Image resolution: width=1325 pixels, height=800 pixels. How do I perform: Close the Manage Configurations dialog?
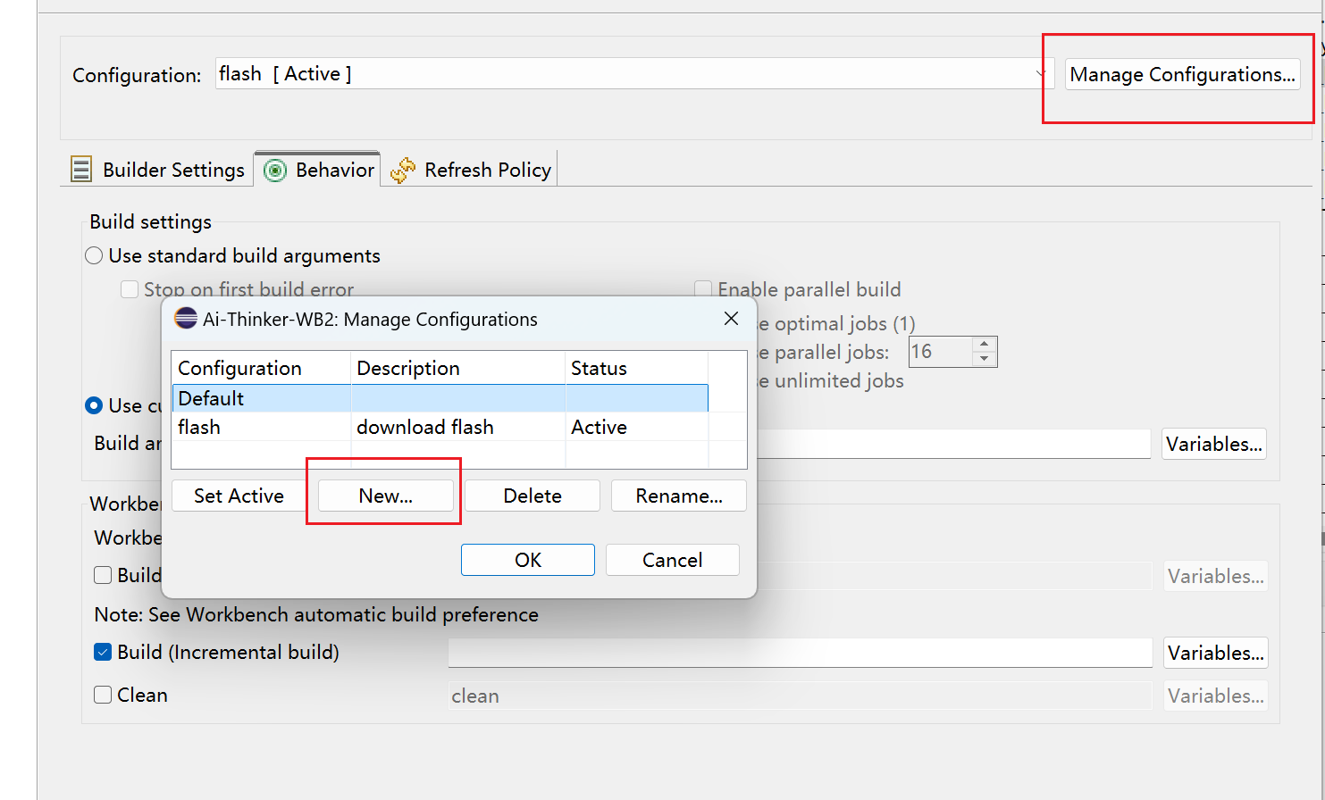coord(731,319)
